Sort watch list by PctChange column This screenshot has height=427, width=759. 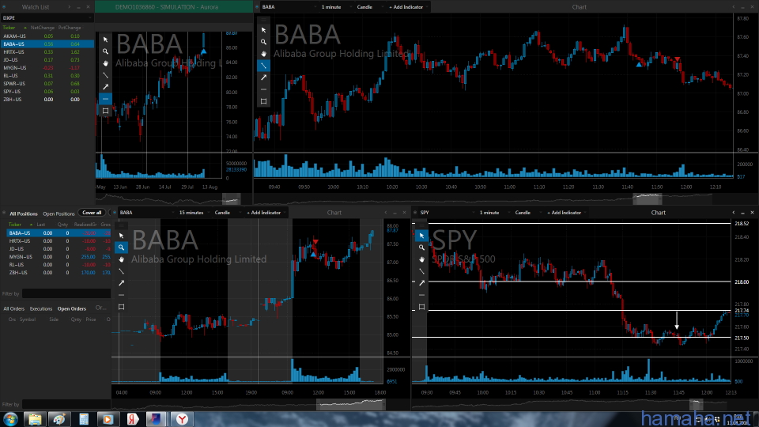pos(70,28)
